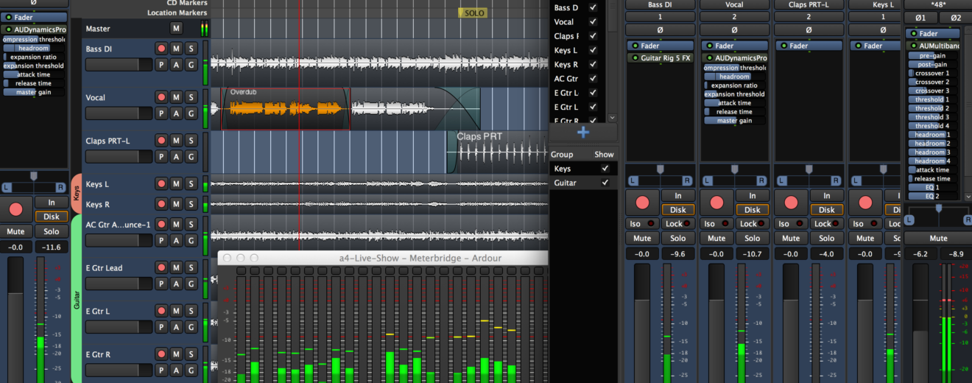
Task: Add a new group with the plus icon
Action: tap(582, 132)
